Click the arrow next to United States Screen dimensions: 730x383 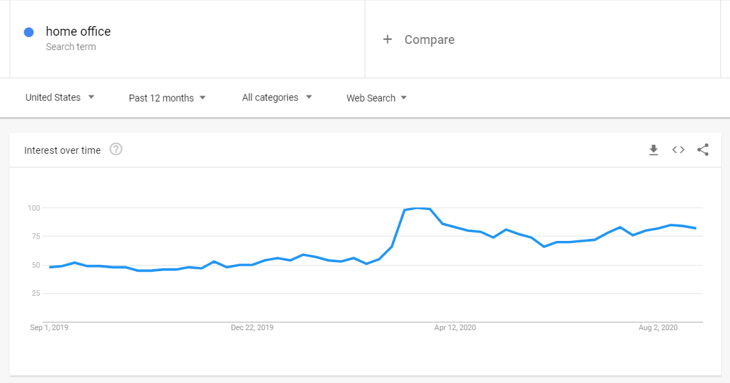coord(91,97)
